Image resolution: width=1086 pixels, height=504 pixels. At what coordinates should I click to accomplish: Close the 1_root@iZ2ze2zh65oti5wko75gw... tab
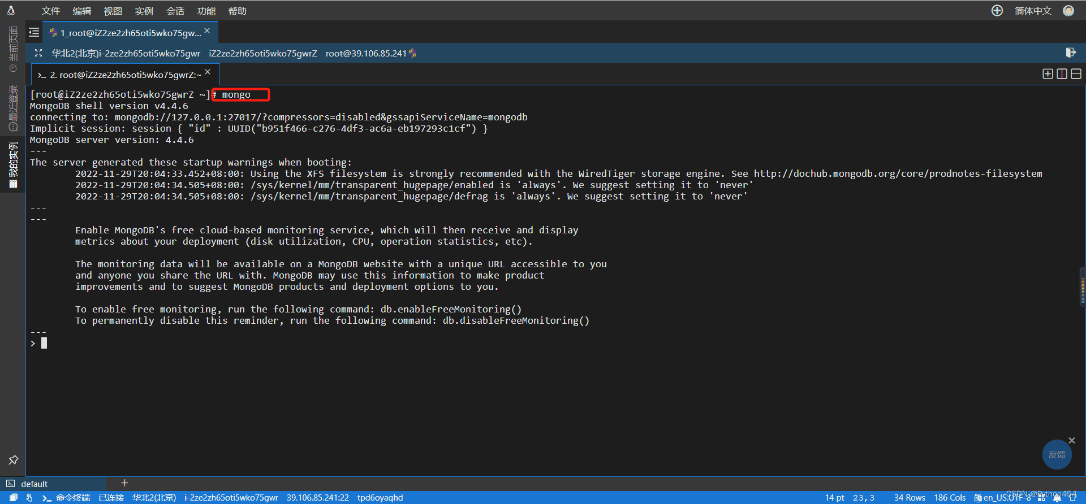click(x=208, y=31)
